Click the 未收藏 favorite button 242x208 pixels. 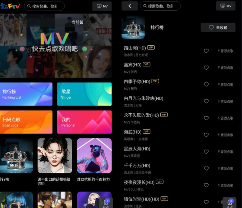pyautogui.click(x=218, y=27)
